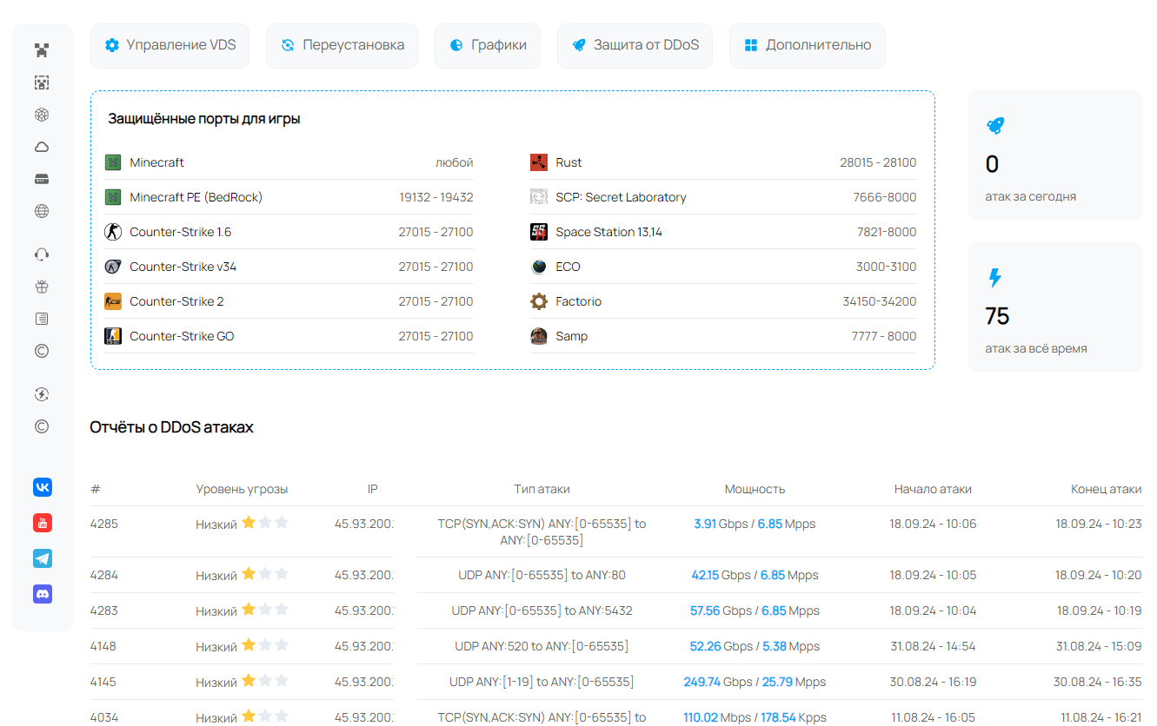Click the Отчёты о DDoS атаках heading
This screenshot has height=726, width=1157.
coord(172,427)
